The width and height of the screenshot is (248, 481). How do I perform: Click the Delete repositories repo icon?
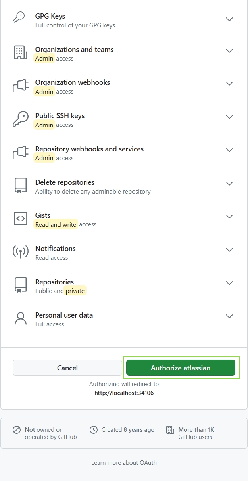point(20,186)
